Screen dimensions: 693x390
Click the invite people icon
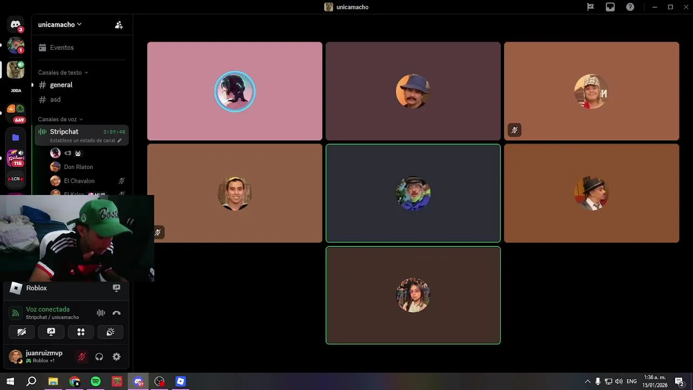[x=119, y=25]
